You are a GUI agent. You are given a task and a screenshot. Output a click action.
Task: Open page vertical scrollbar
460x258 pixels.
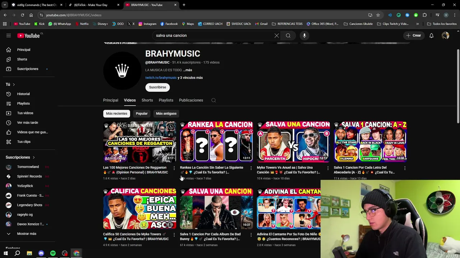coord(458,86)
